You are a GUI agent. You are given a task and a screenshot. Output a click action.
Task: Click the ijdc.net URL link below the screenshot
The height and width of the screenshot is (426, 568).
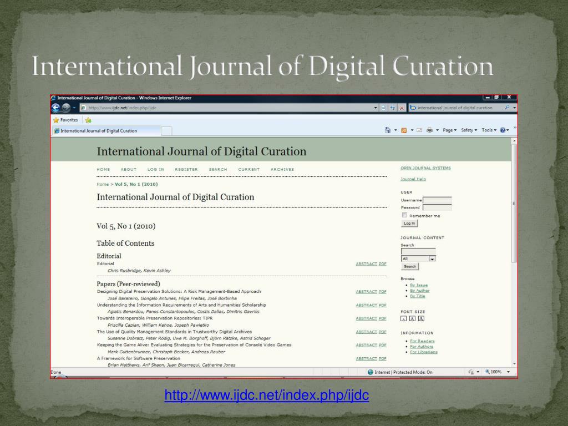(267, 395)
